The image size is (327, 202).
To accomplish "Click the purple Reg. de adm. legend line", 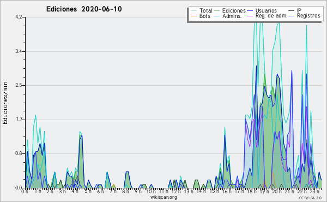I will point(250,16).
